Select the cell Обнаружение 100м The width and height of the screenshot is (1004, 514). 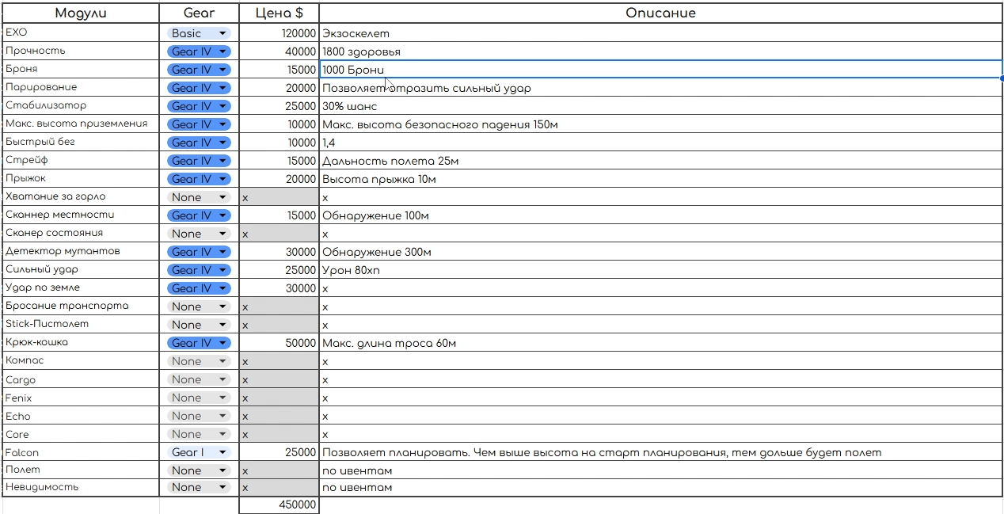(x=660, y=215)
